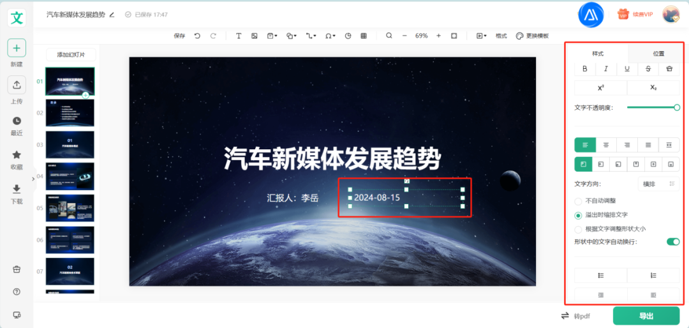
Task: Insert a numbered list
Action: click(653, 275)
